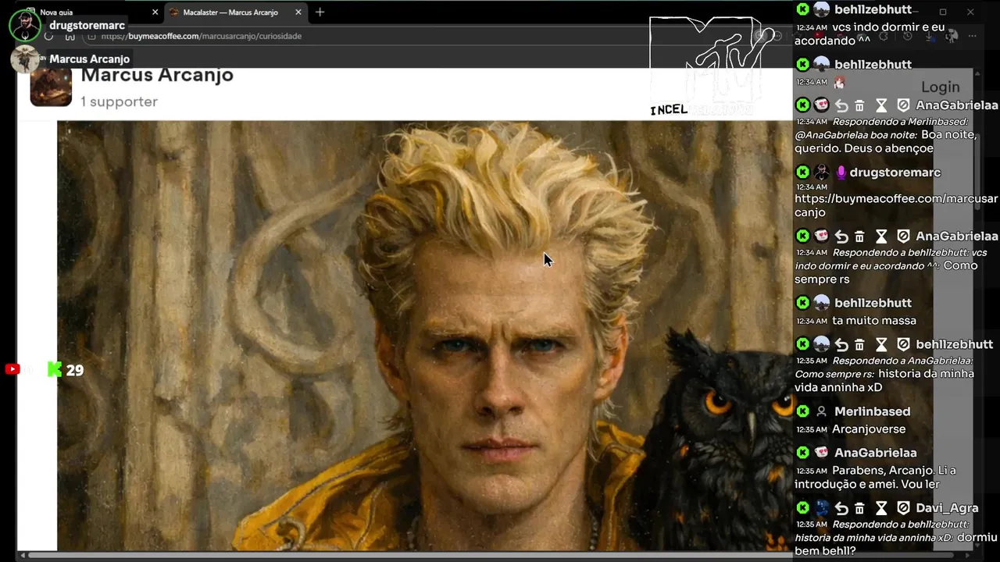Image resolution: width=1000 pixels, height=562 pixels.
Task: Hourglass timeout icon on Davi_Agra's message
Action: 881,508
